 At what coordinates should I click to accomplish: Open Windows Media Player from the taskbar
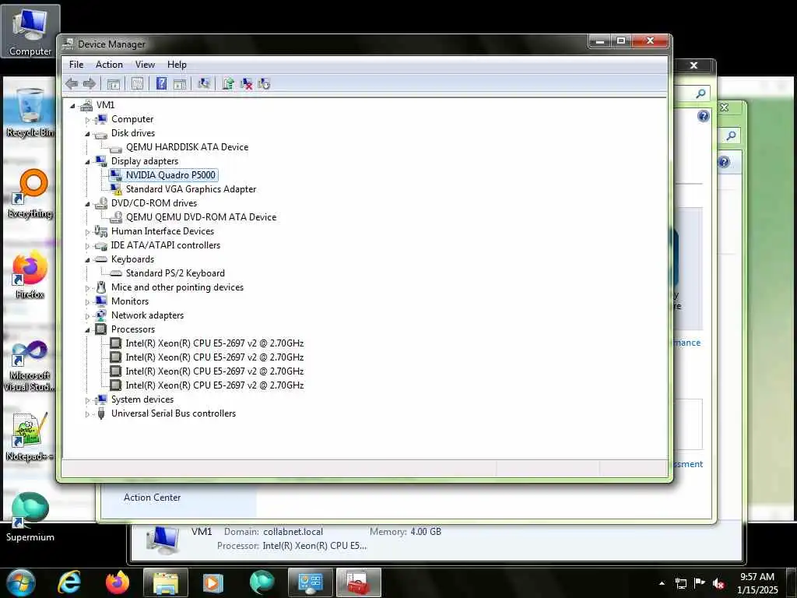click(x=212, y=582)
